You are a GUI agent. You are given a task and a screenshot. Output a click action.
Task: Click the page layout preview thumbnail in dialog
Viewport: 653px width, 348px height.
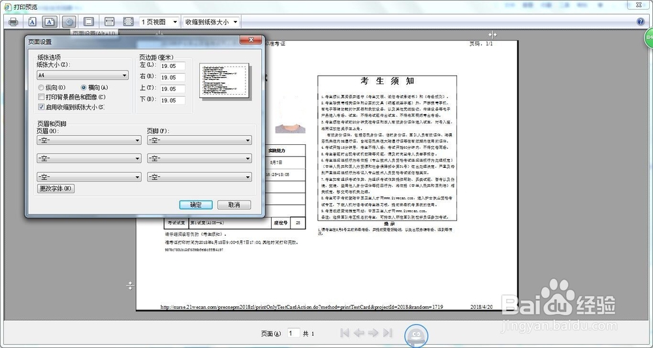pos(224,81)
